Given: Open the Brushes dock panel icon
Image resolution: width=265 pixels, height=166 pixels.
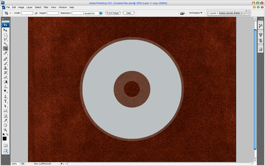Looking at the screenshot, I should [260, 35].
